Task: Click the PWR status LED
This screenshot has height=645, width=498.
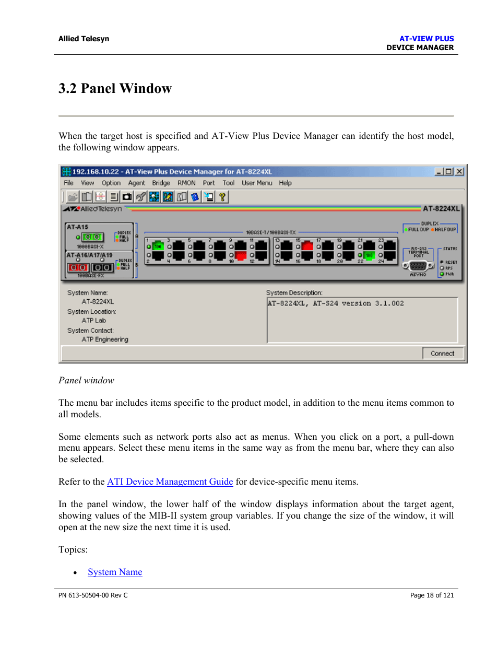Action: point(442,274)
